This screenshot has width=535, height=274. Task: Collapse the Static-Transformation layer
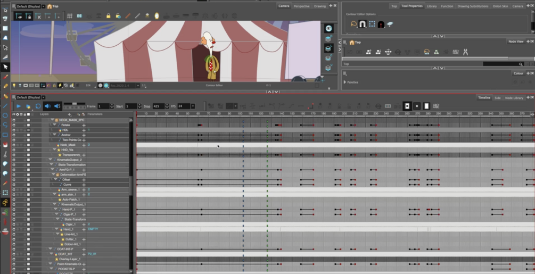pos(51,165)
